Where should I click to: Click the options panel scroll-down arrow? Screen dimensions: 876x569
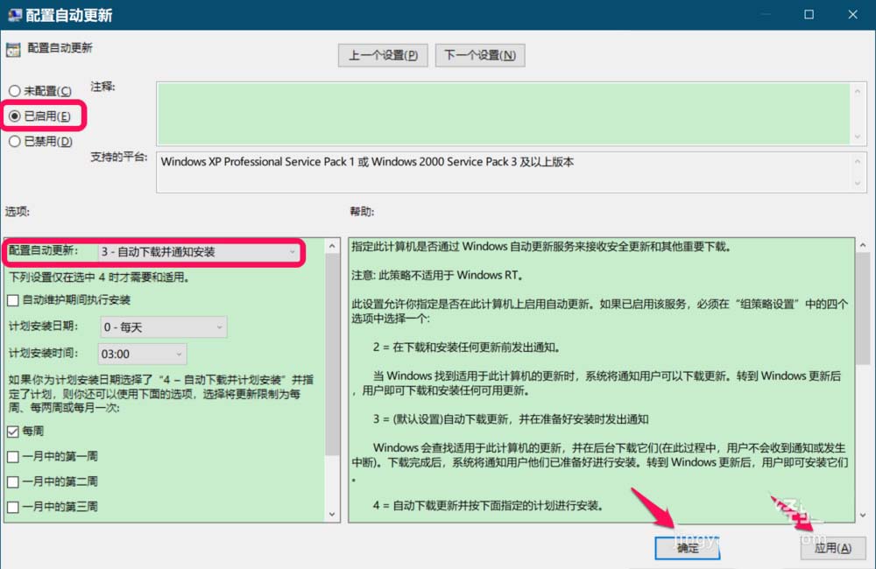(x=332, y=514)
